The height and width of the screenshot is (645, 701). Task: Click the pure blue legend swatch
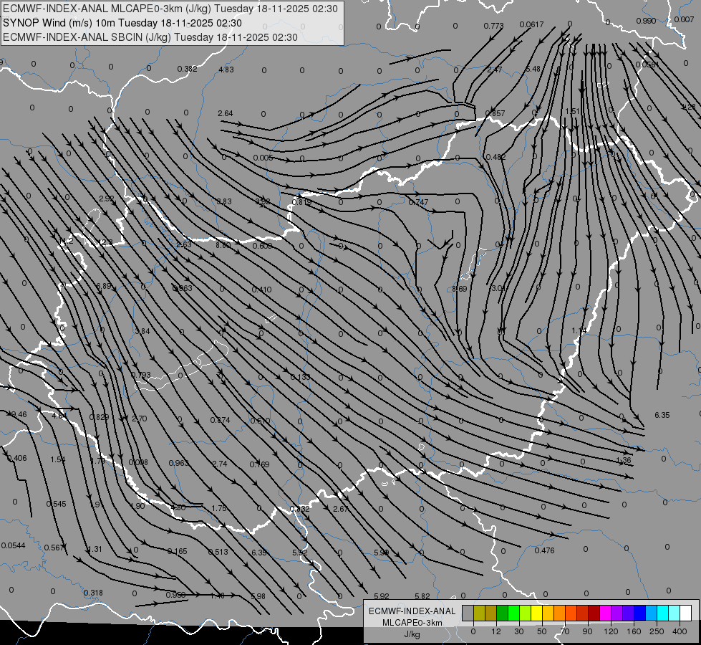pos(640,613)
